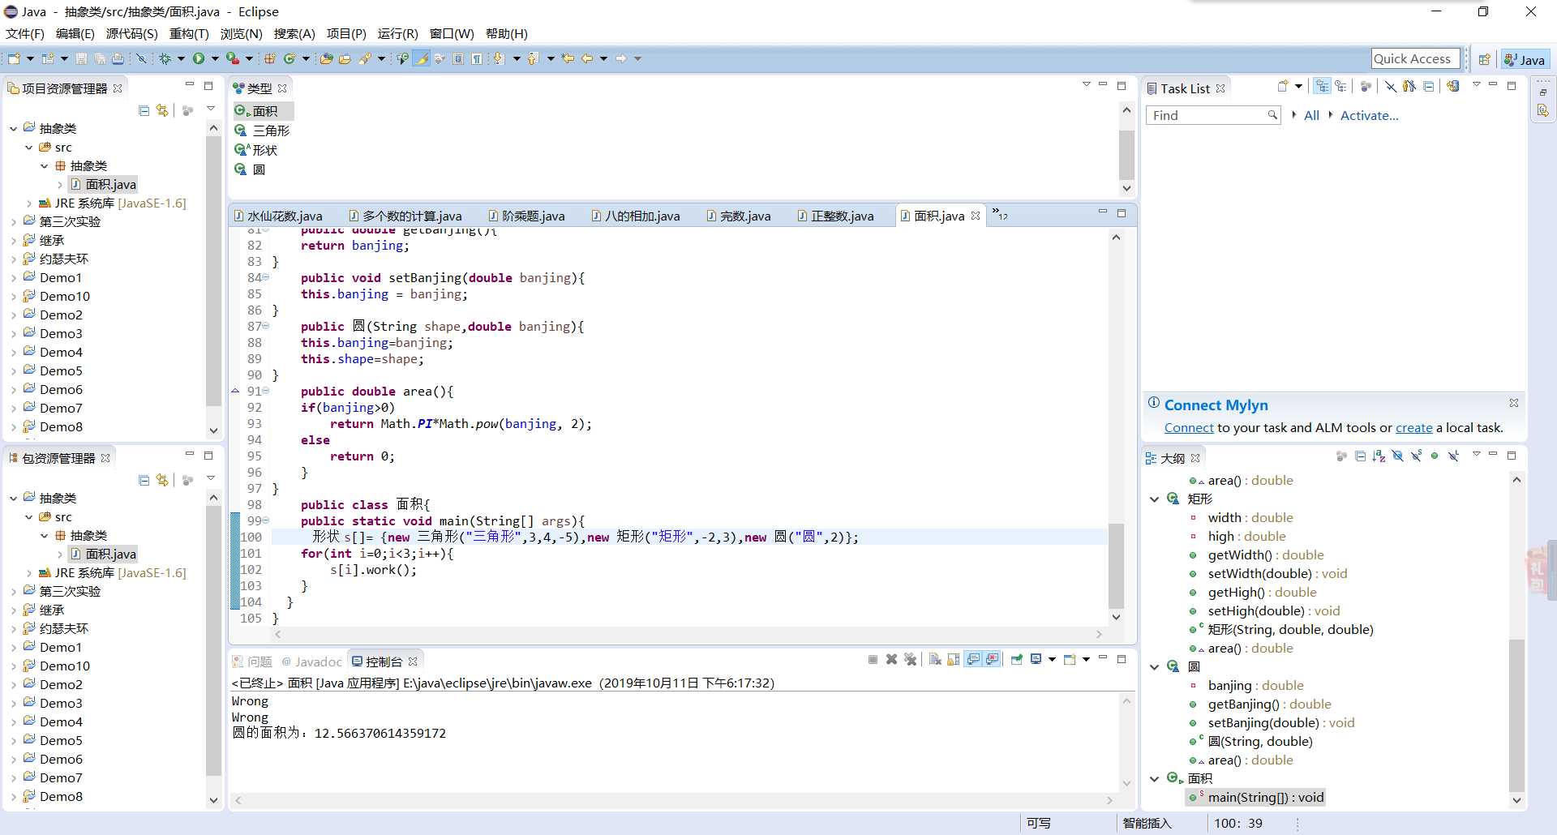Open the 文件(F) menu
Image resolution: width=1557 pixels, height=835 pixels.
pyautogui.click(x=25, y=33)
